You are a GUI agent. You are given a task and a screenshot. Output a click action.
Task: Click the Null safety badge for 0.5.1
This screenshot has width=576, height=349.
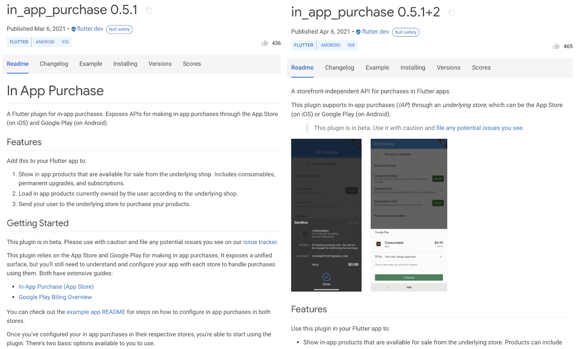pyautogui.click(x=119, y=29)
